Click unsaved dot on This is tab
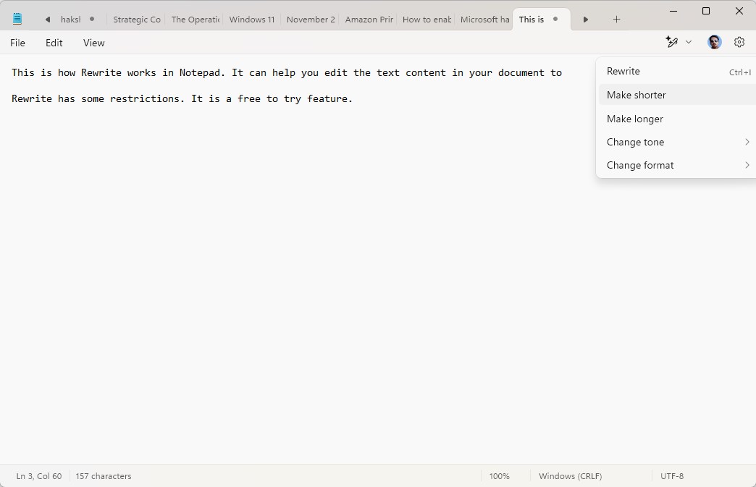756x487 pixels. click(x=555, y=20)
